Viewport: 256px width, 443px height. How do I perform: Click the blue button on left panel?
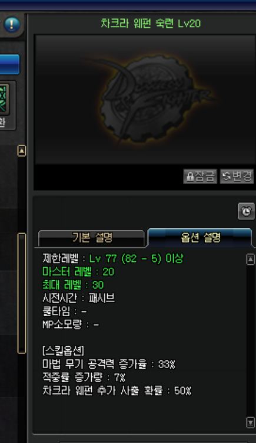click(x=9, y=64)
